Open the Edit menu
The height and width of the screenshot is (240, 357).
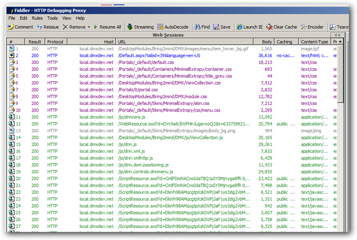(23, 18)
